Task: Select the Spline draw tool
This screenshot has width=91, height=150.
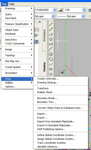Action: point(51,64)
